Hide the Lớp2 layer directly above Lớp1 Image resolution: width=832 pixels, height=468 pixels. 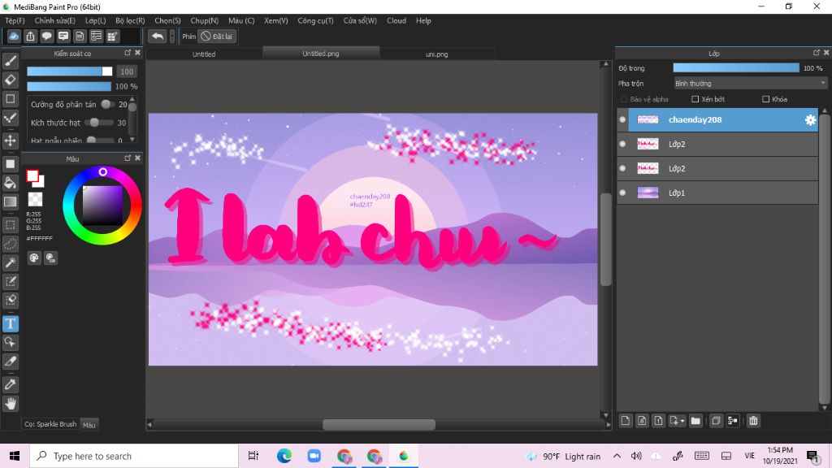[x=622, y=168]
